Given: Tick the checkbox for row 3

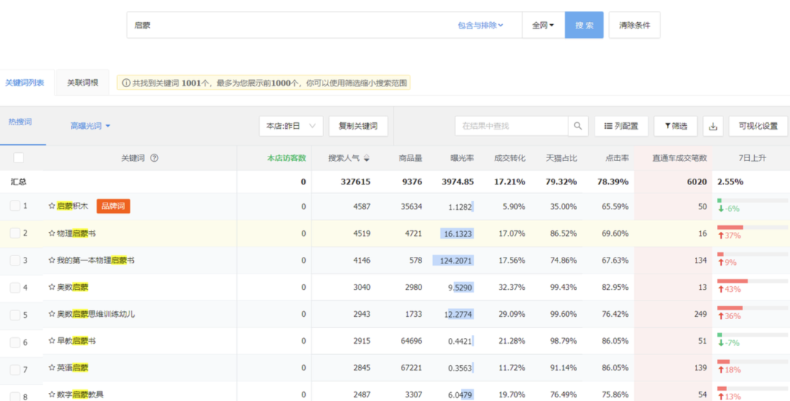Looking at the screenshot, I should [15, 261].
